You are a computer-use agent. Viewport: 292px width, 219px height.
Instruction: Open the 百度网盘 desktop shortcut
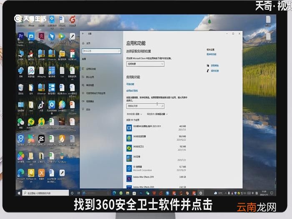31,72
